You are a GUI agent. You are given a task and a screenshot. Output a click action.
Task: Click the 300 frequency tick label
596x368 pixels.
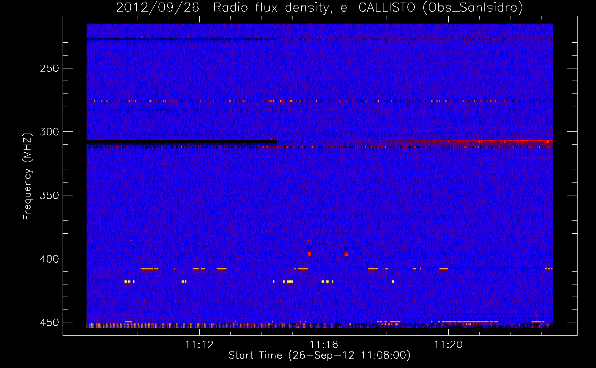49,132
